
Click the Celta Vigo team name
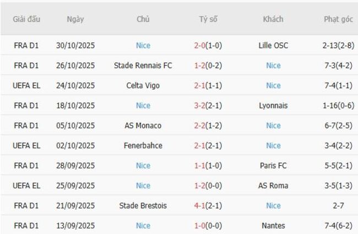143,85
